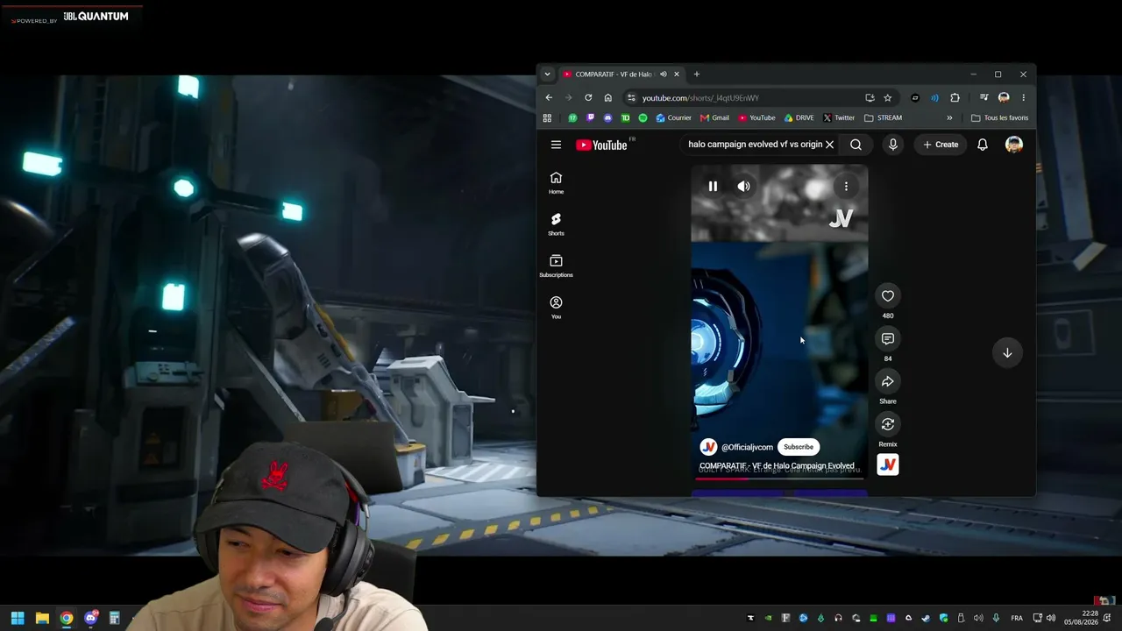Expand the Tous les favoris folder

(x=1000, y=118)
